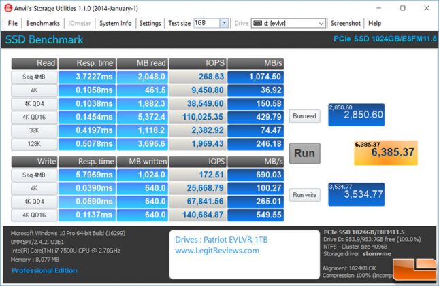This screenshot has height=286, width=439.
Task: Minimize the Anvil's Storage Utilities window
Action: [378, 8]
